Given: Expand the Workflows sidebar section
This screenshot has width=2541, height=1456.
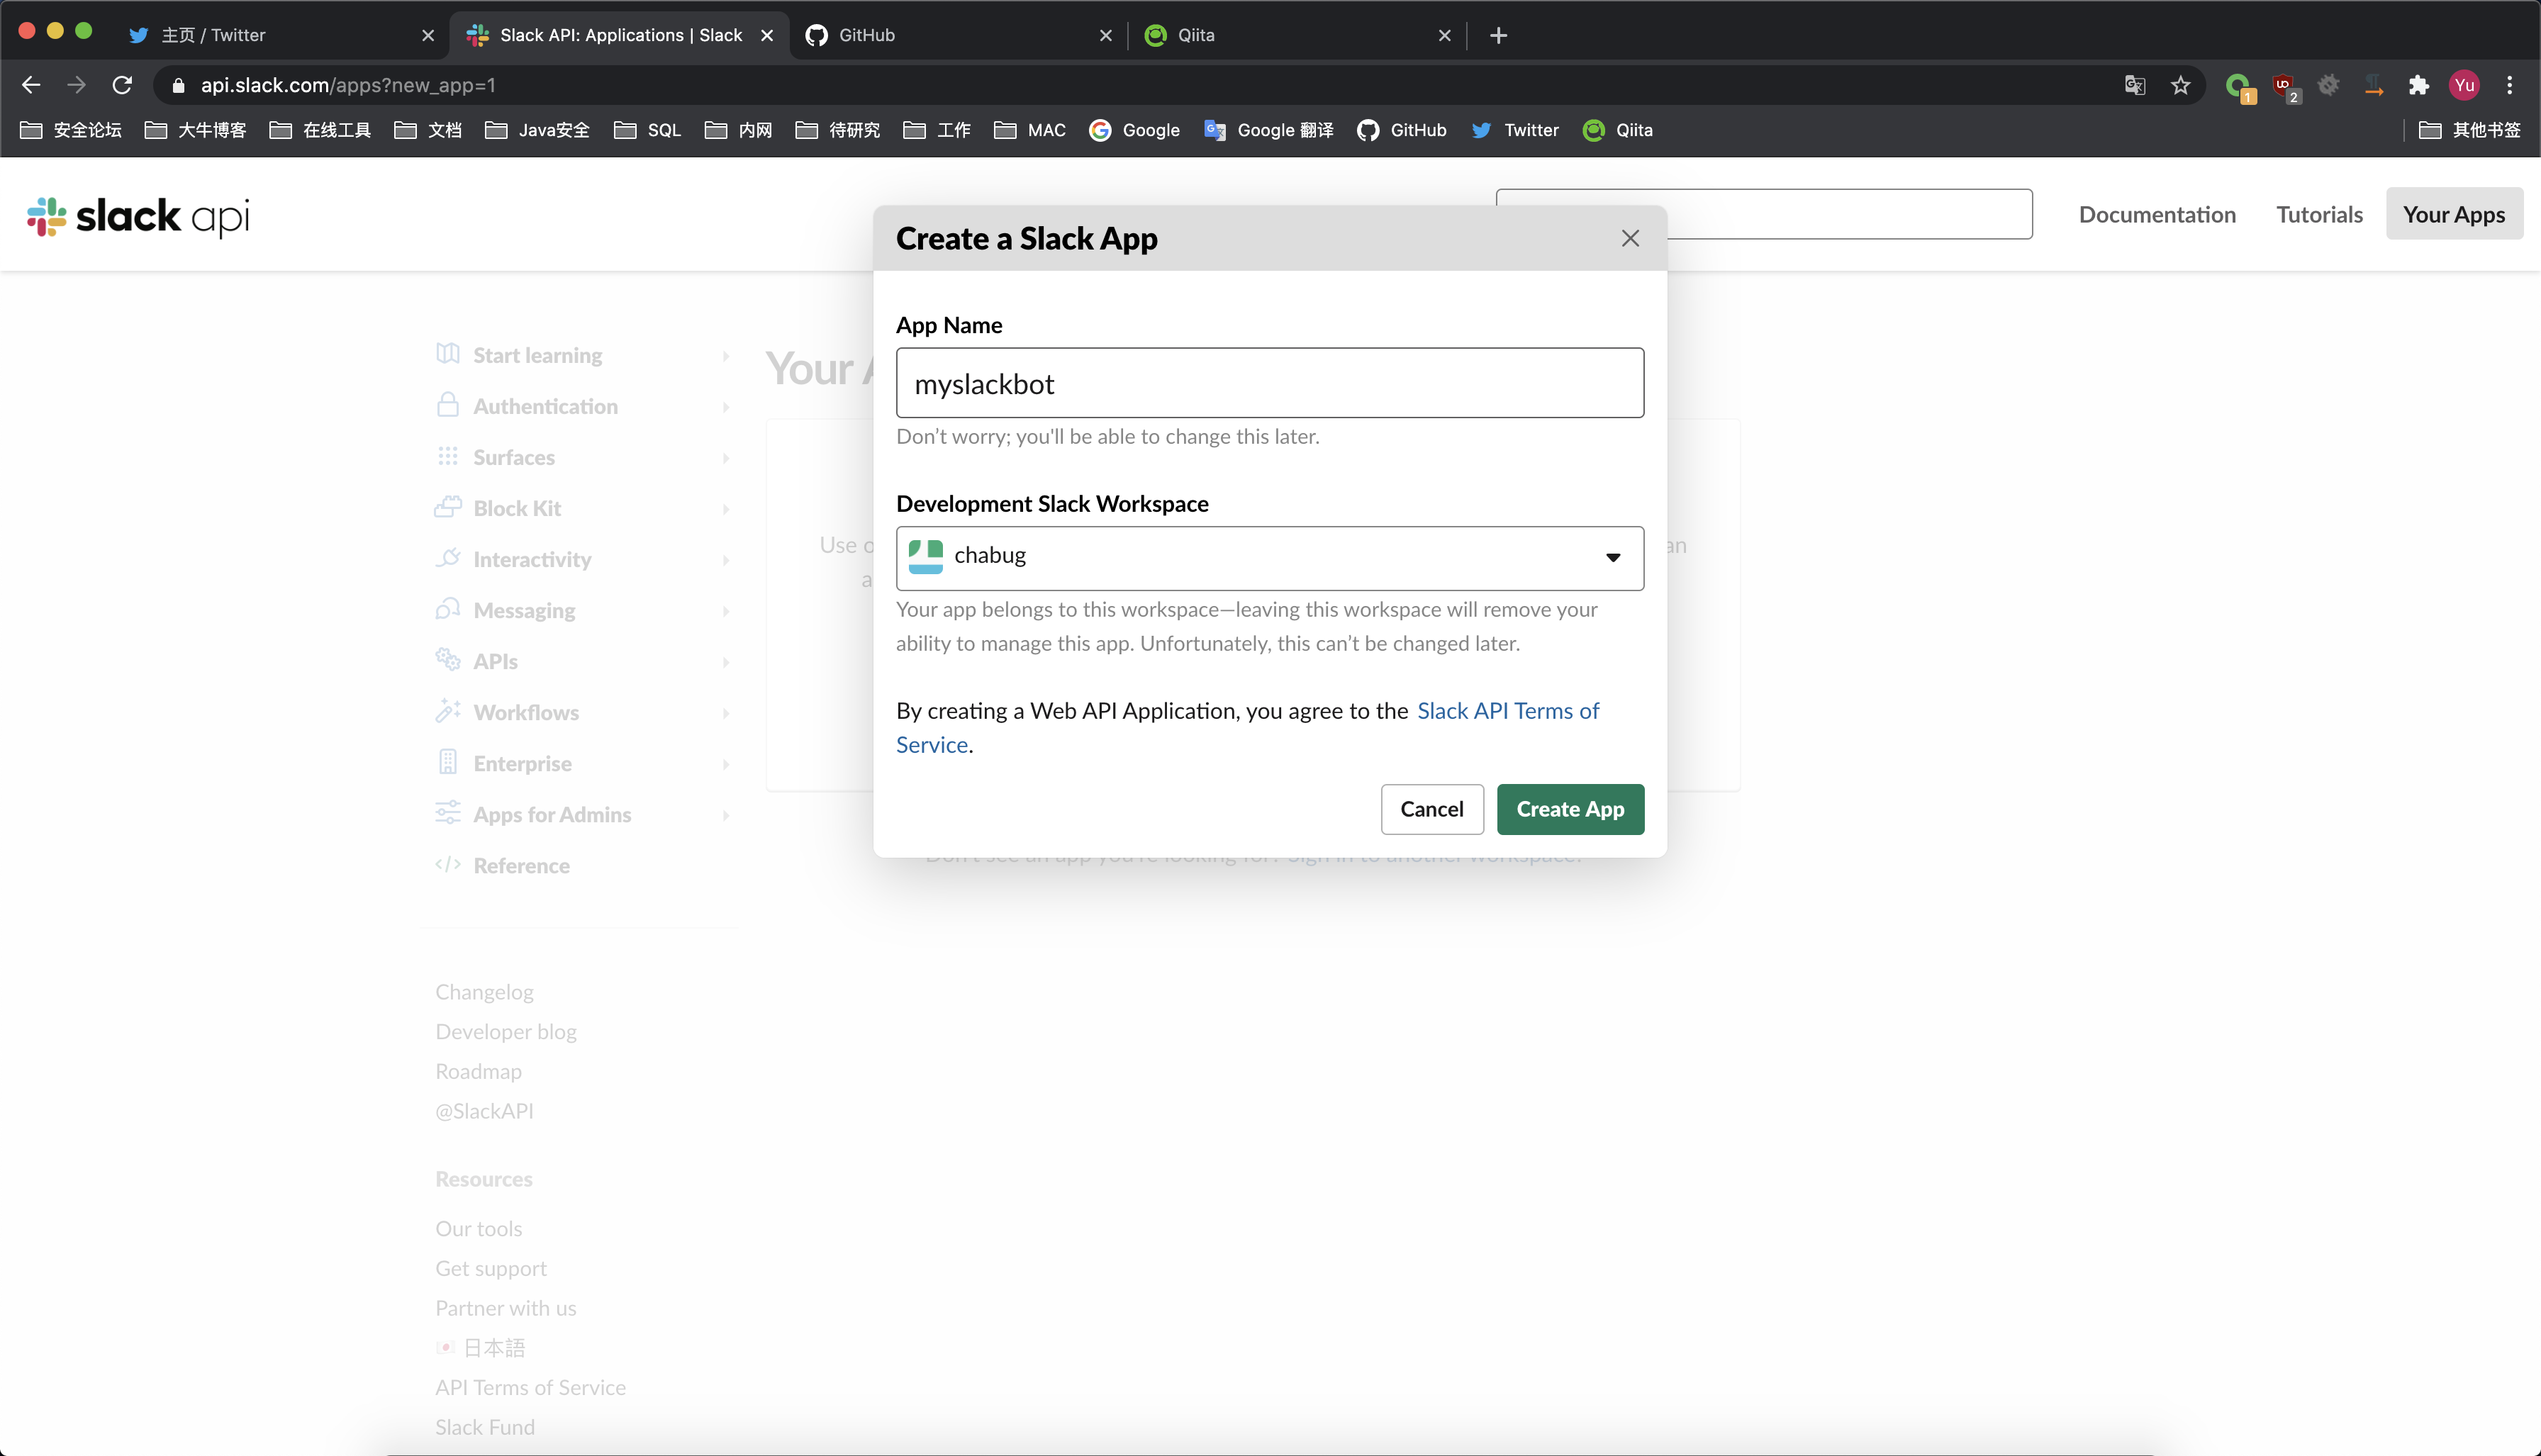Looking at the screenshot, I should [583, 712].
